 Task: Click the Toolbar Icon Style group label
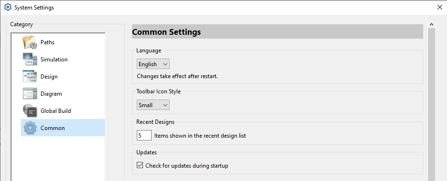pyautogui.click(x=159, y=91)
